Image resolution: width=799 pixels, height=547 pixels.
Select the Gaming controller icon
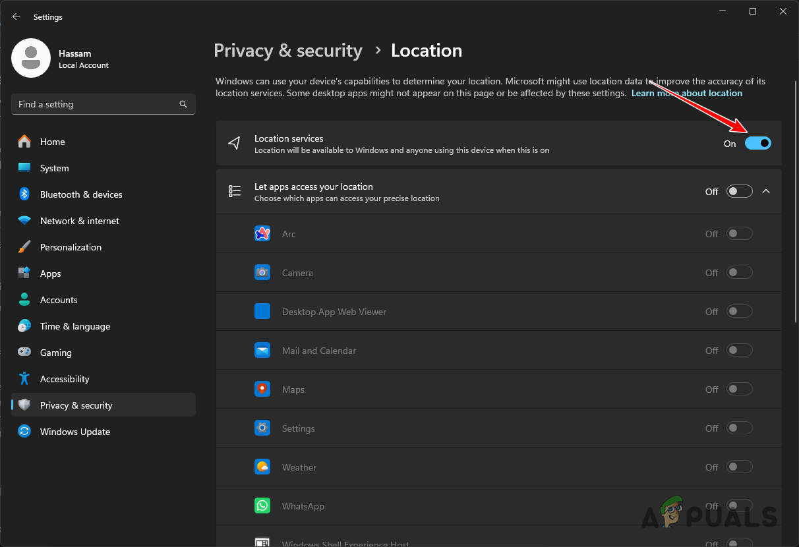[x=25, y=353]
